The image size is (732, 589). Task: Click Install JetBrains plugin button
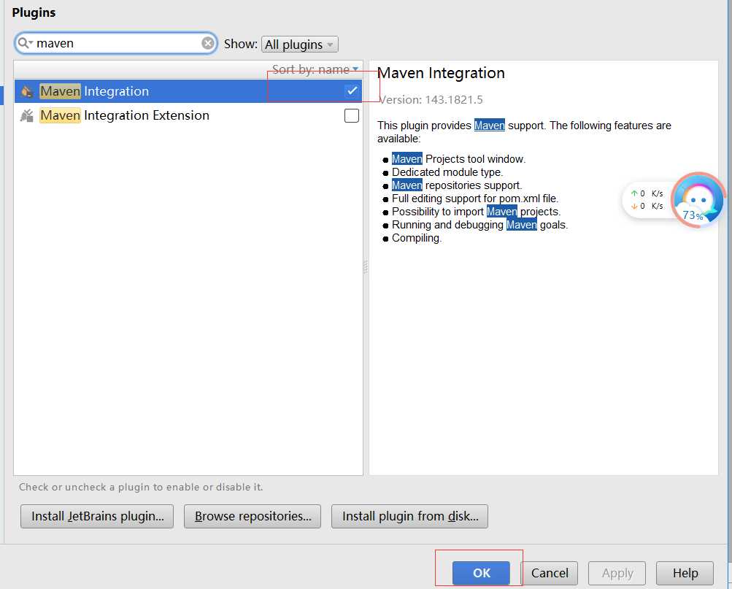[x=97, y=516]
